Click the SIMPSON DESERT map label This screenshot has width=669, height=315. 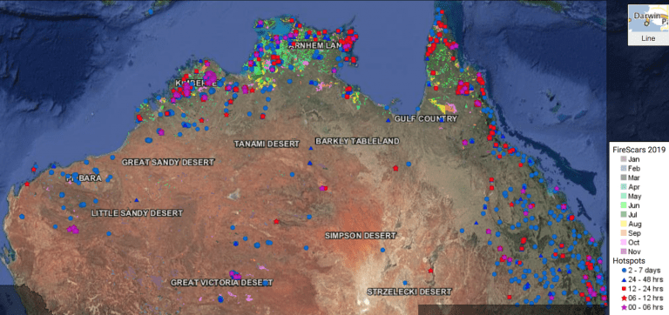(361, 235)
